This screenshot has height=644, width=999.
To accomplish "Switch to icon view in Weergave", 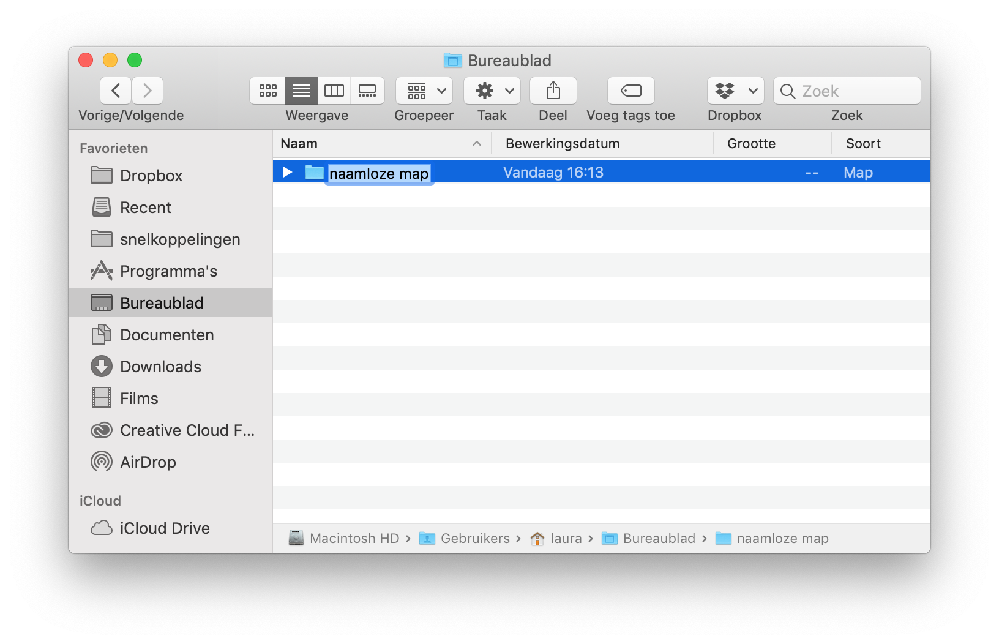I will pyautogui.click(x=268, y=90).
